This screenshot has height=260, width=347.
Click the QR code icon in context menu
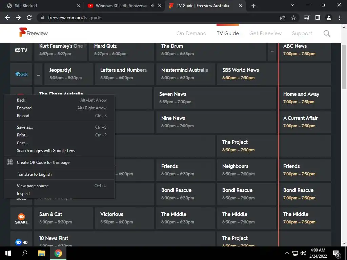click(10, 162)
